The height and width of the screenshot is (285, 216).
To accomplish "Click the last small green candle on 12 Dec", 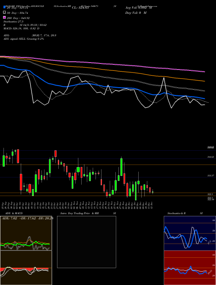I will click(x=153, y=192).
